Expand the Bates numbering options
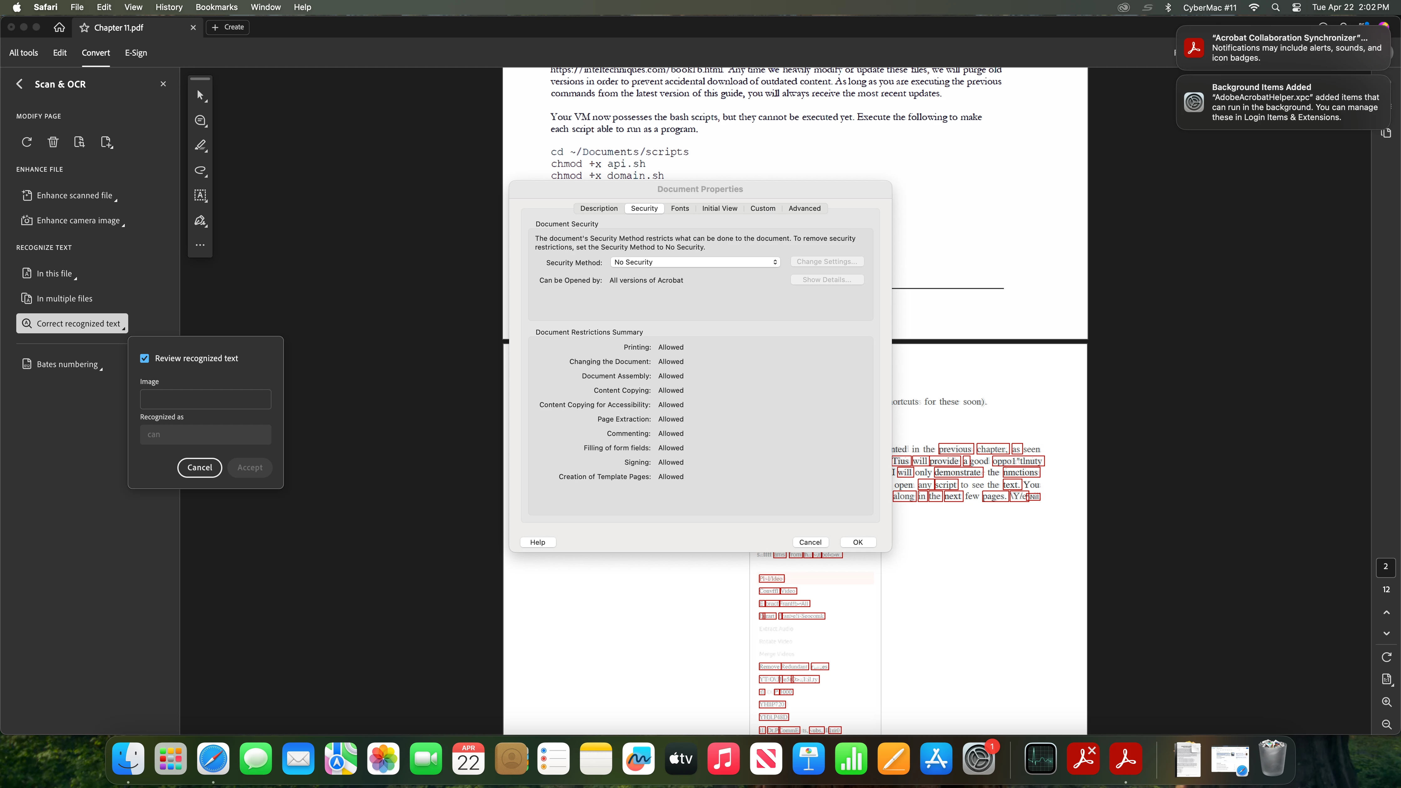1401x788 pixels. pos(67,364)
